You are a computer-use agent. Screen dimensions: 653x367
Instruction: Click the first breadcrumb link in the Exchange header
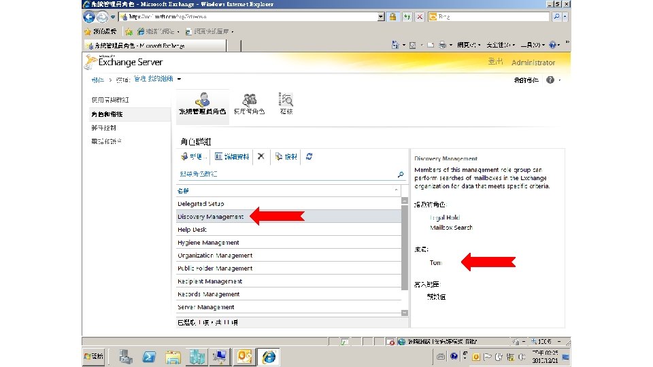coord(98,80)
